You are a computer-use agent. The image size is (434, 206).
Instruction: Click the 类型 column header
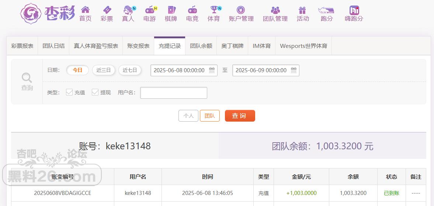264,177
